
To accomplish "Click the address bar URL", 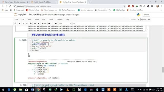I will click(34, 6).
